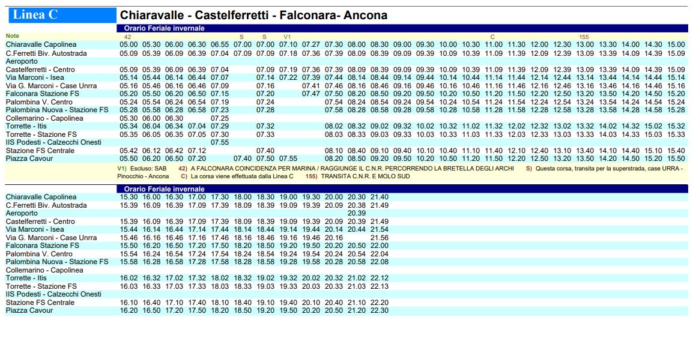Click "Collemarino - Capolinea" stop in the morning table

click(44, 118)
